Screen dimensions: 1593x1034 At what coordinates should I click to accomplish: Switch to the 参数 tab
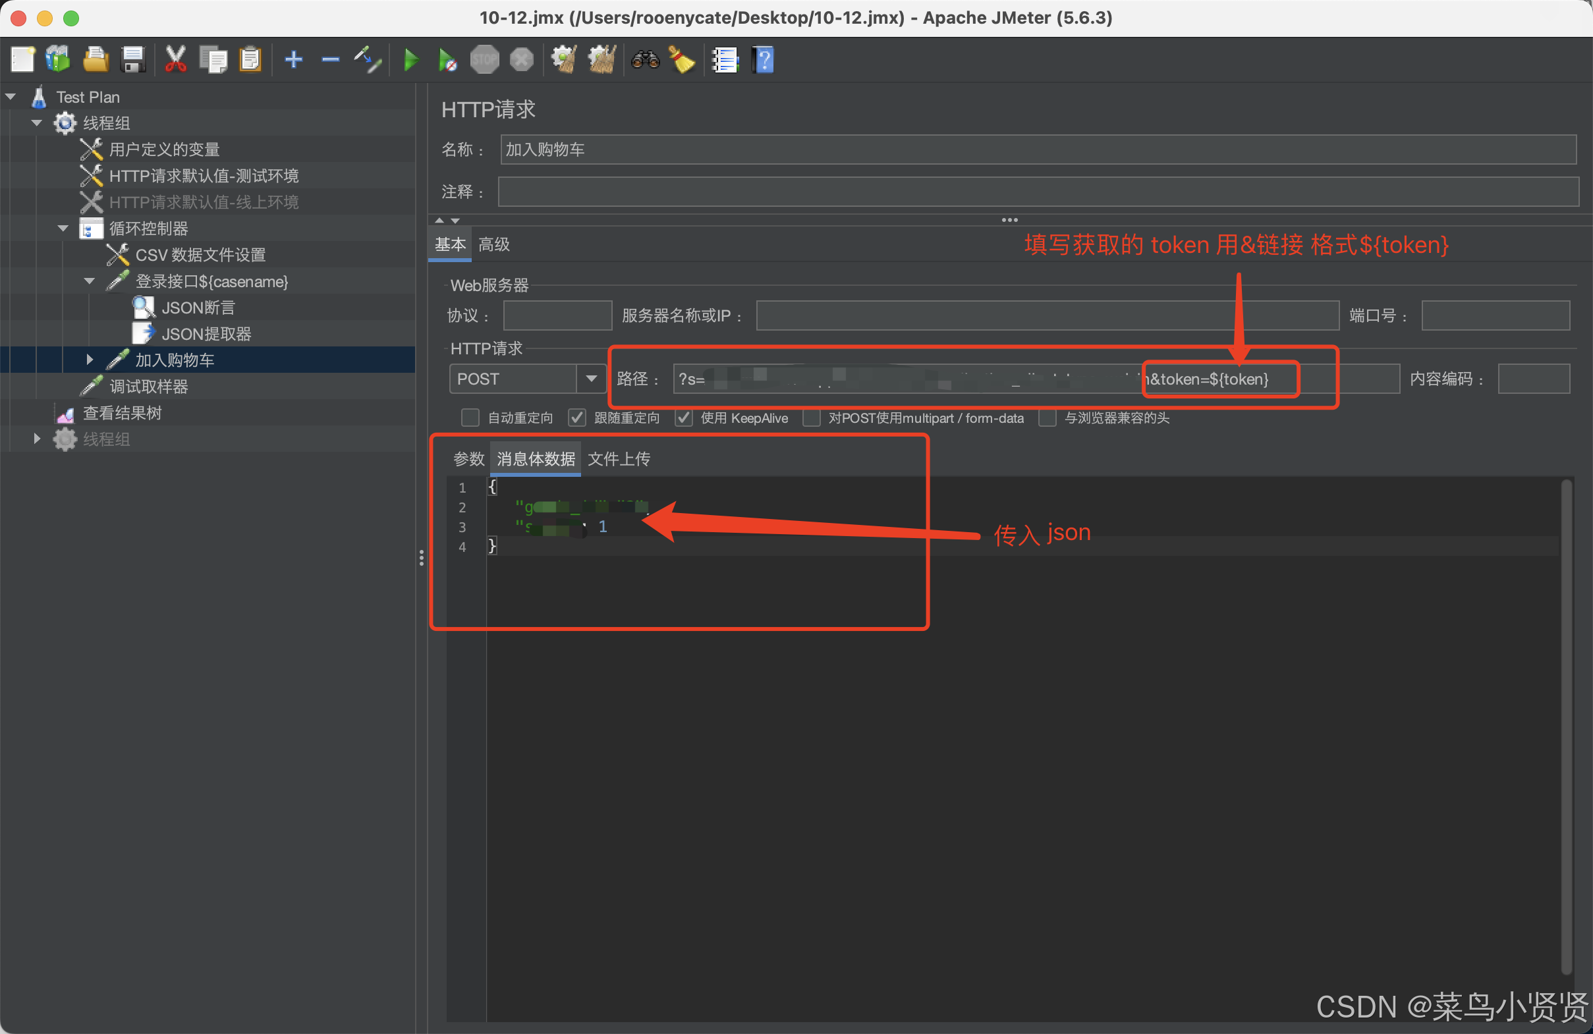tap(468, 459)
